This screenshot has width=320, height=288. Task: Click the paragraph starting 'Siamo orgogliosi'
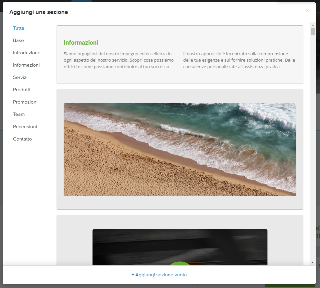click(x=119, y=60)
